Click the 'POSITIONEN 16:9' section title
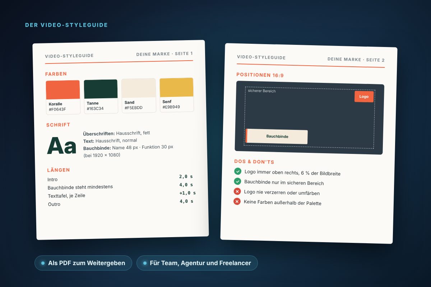431x287 pixels. tap(260, 75)
